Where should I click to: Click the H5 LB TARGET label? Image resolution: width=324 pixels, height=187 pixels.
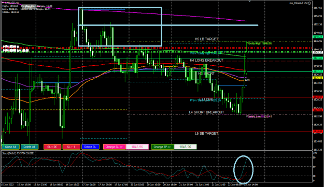[206, 39]
